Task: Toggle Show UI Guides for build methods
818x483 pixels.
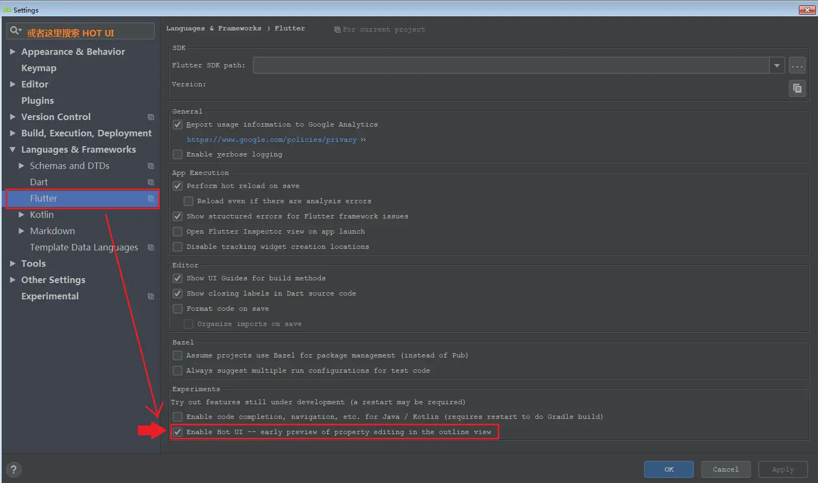Action: 177,278
